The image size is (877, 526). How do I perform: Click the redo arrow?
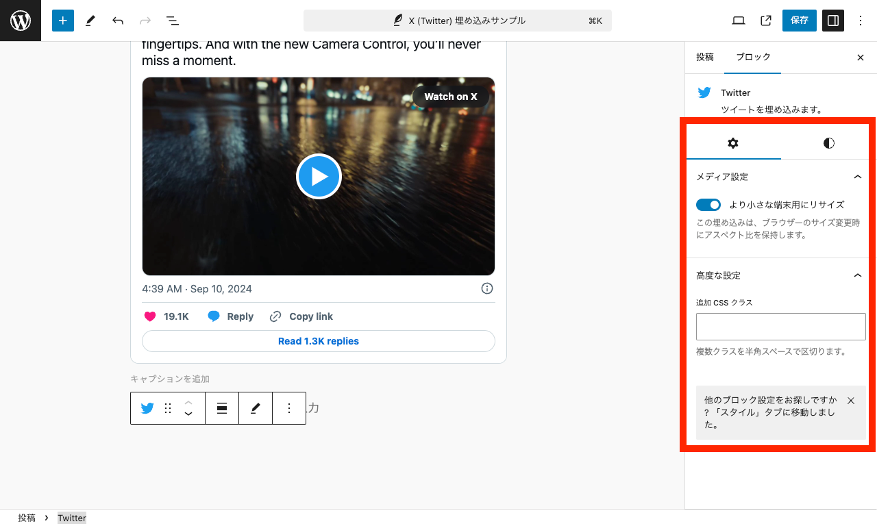(x=145, y=21)
